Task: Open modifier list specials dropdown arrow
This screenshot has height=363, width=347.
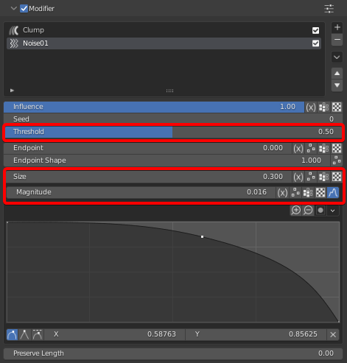Action: click(337, 57)
